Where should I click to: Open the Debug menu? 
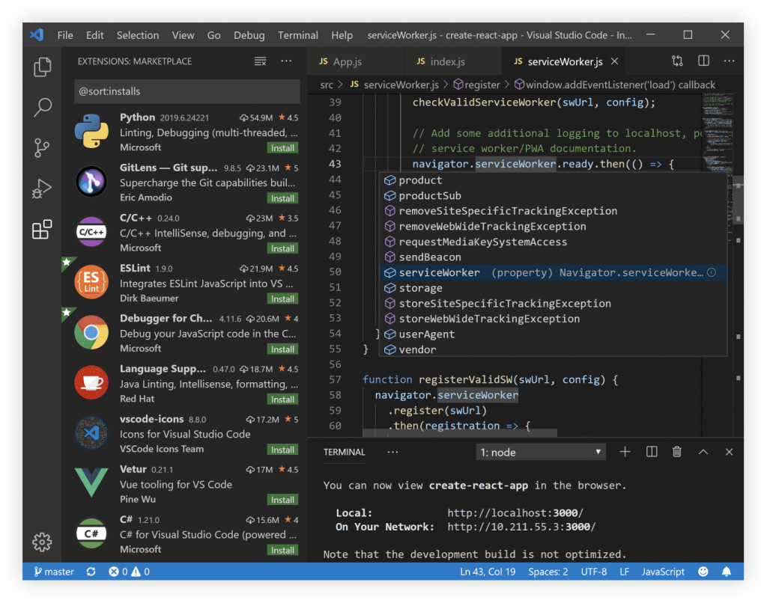249,35
